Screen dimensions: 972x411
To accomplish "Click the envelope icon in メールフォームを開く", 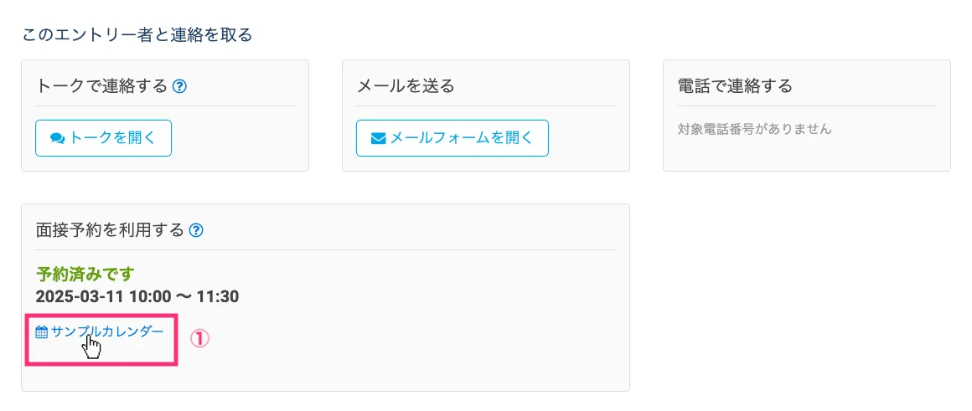I will point(378,139).
